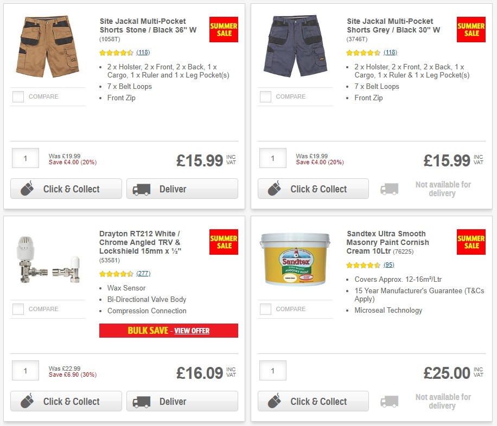Click the greyed truck icon beside grey shorts delivery
Viewport: 497px width, 426px height.
coord(390,188)
